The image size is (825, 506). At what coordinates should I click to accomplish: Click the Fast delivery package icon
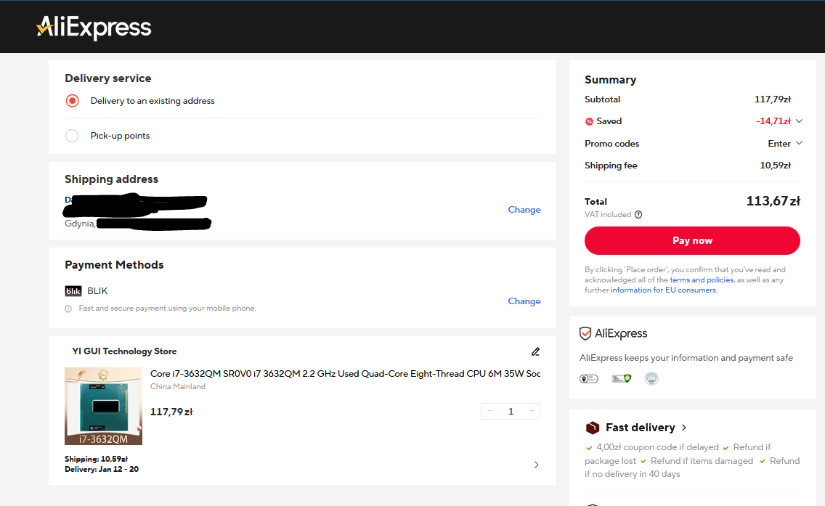pos(593,428)
